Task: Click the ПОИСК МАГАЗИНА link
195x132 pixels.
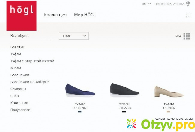Action: [x=169, y=4]
